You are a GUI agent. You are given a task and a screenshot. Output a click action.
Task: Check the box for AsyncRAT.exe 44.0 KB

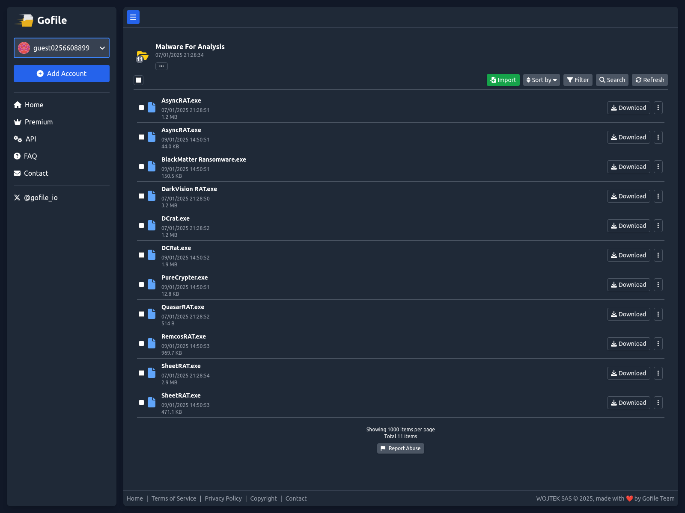tap(141, 137)
